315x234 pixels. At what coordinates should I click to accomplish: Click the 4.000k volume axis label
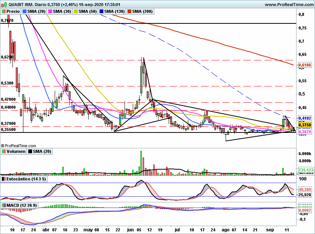click(305, 161)
